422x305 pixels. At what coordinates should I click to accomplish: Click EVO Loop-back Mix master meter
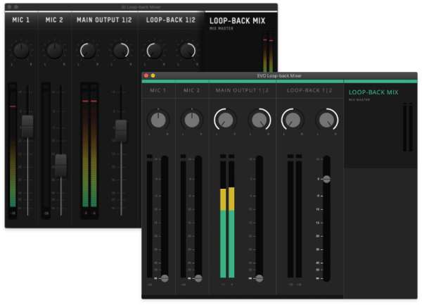click(408, 127)
